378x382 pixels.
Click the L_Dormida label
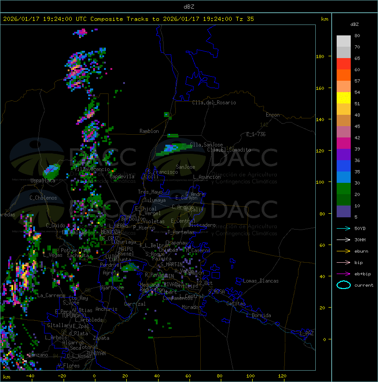(x=259, y=315)
